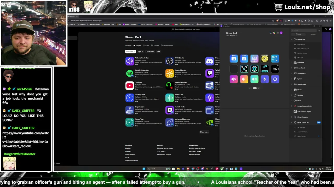Add a new page with the plus button
Viewport: 334px width, 187px height.
pyautogui.click(x=259, y=88)
